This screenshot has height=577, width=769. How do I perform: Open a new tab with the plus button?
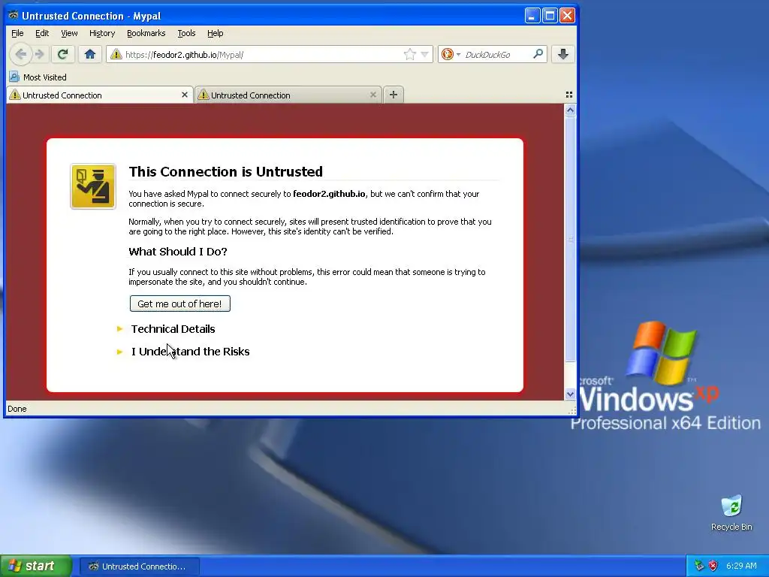[394, 95]
